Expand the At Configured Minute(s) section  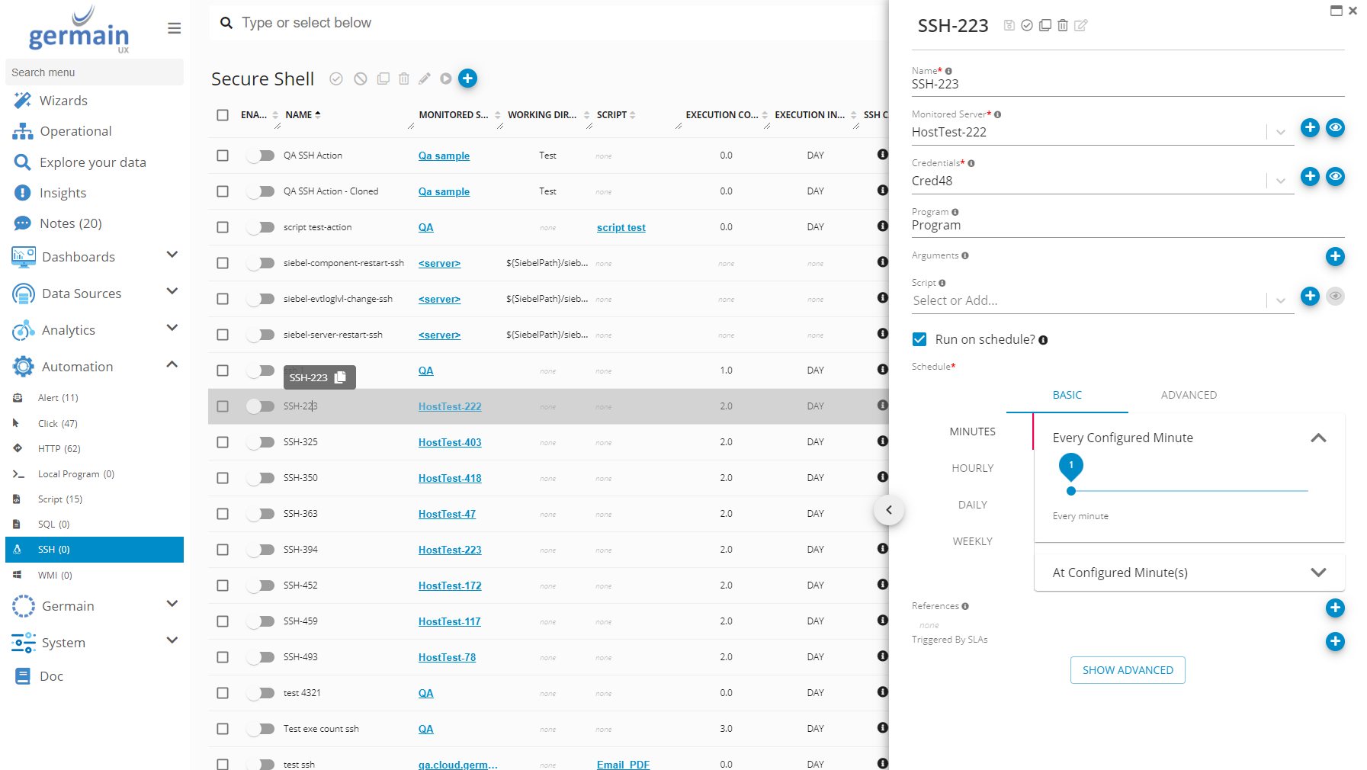point(1318,573)
